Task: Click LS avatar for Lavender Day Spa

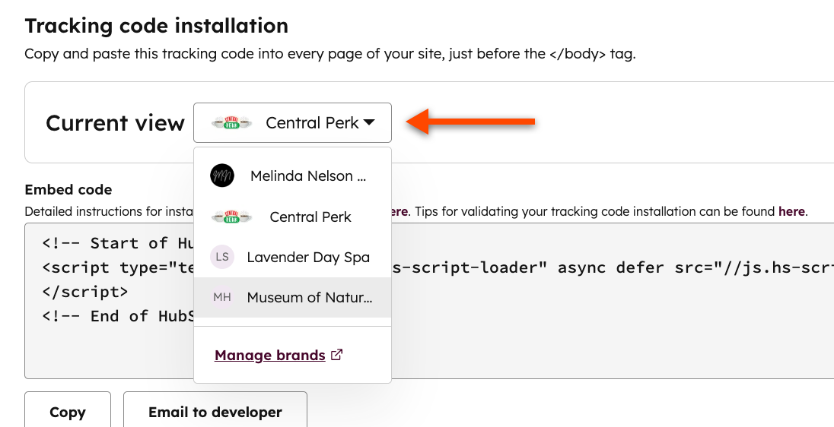Action: [221, 257]
